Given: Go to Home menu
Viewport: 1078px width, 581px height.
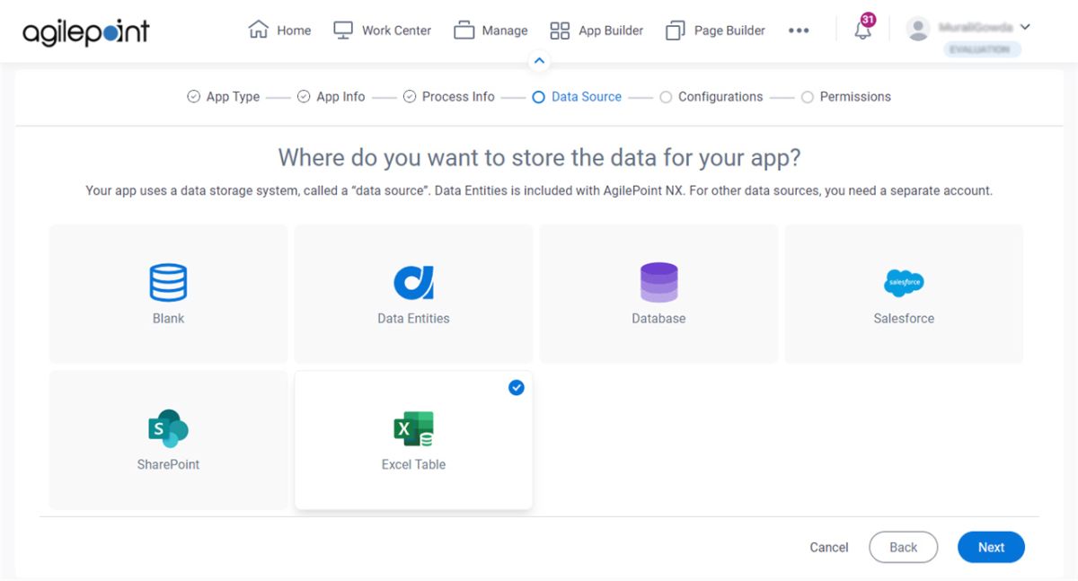Looking at the screenshot, I should tap(280, 31).
